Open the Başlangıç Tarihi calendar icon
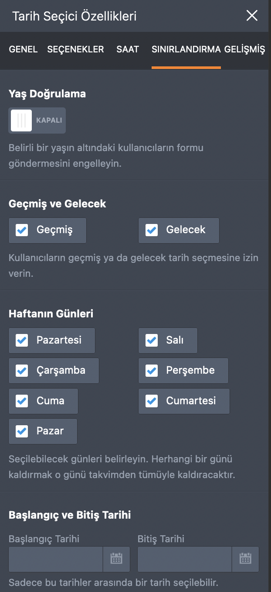Viewport: 271px width, 592px height. pos(116,559)
